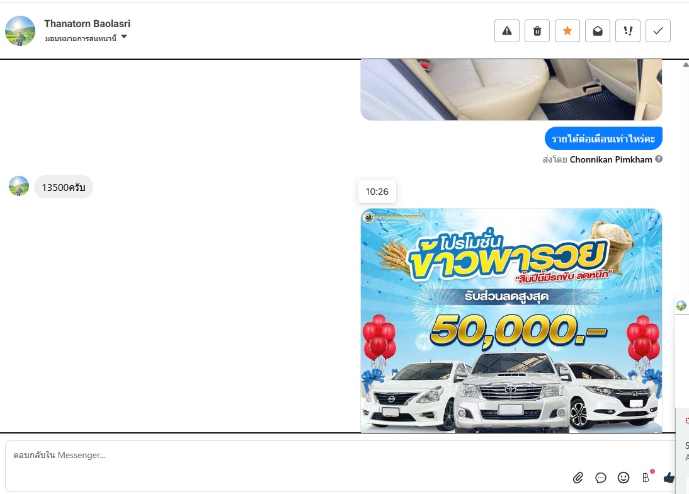This screenshot has width=689, height=494.
Task: Click the Thanatorn Baolasri name heading
Action: click(87, 24)
